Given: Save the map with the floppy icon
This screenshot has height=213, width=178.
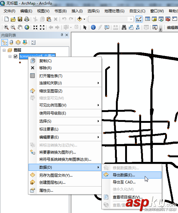Looking at the screenshot, I should pos(20,19).
